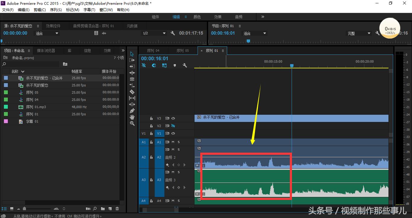Viewport: 412px width, 218px height.
Task: Pick the Hand tool
Action: click(x=132, y=117)
